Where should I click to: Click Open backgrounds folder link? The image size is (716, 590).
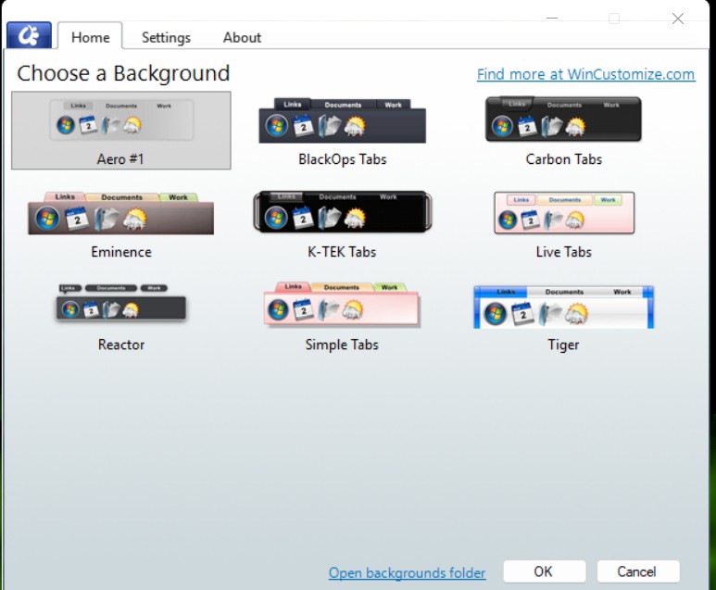tap(407, 573)
